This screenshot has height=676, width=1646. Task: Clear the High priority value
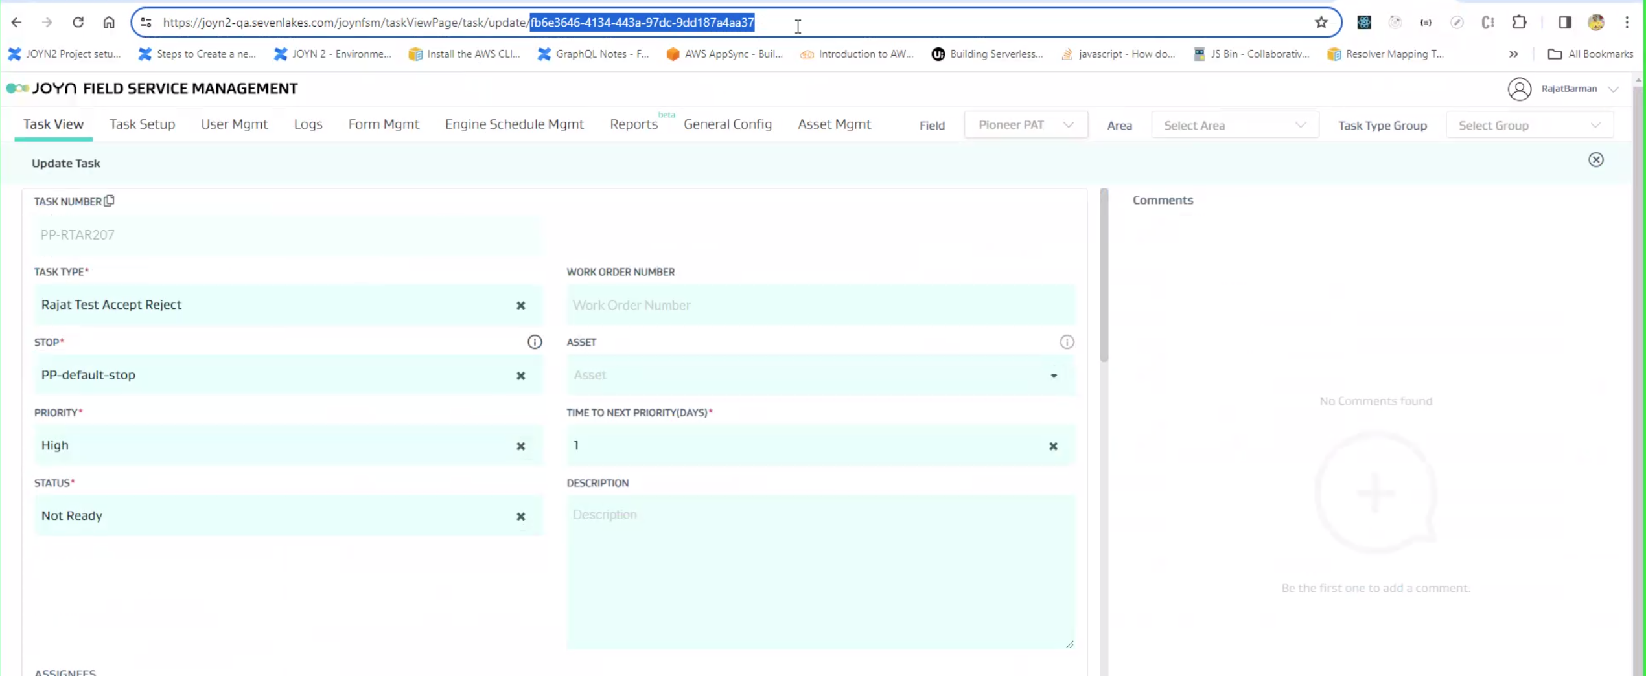point(520,446)
